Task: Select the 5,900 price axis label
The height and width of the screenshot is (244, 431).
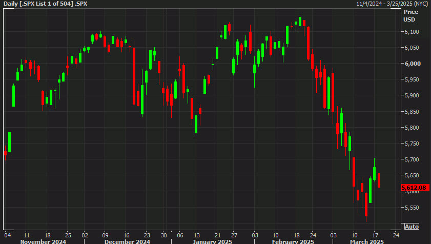Action: (x=412, y=95)
